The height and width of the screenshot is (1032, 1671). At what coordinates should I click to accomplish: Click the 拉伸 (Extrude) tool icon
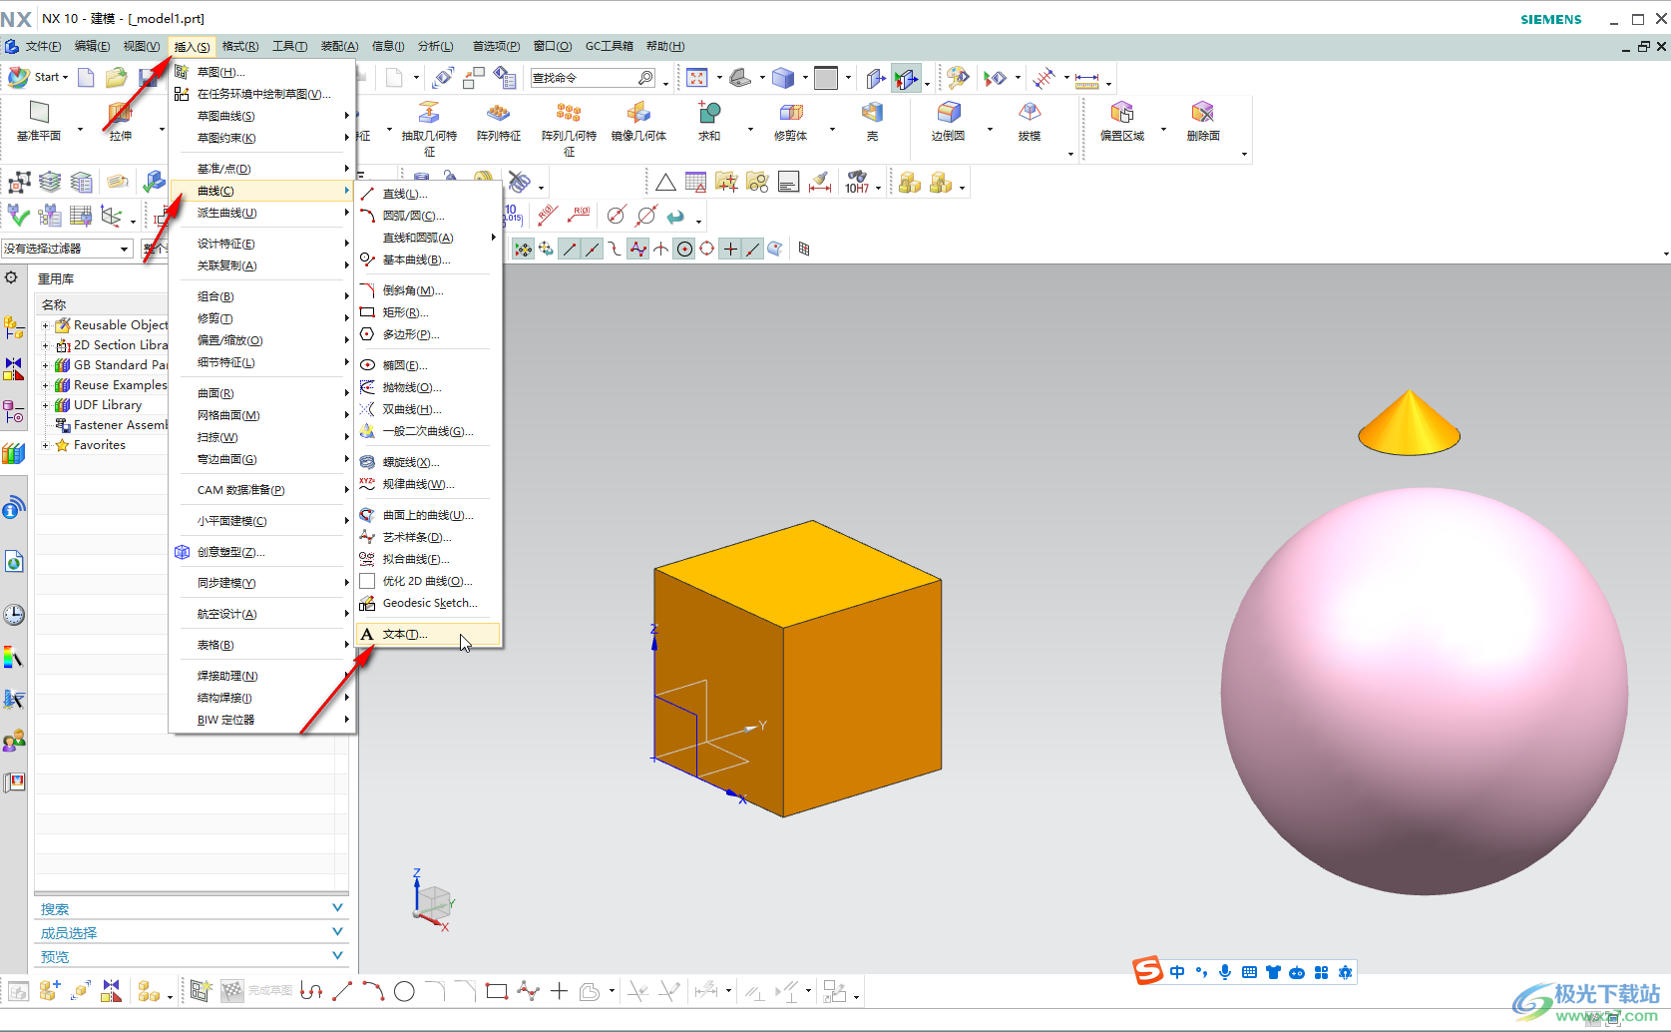coord(120,113)
